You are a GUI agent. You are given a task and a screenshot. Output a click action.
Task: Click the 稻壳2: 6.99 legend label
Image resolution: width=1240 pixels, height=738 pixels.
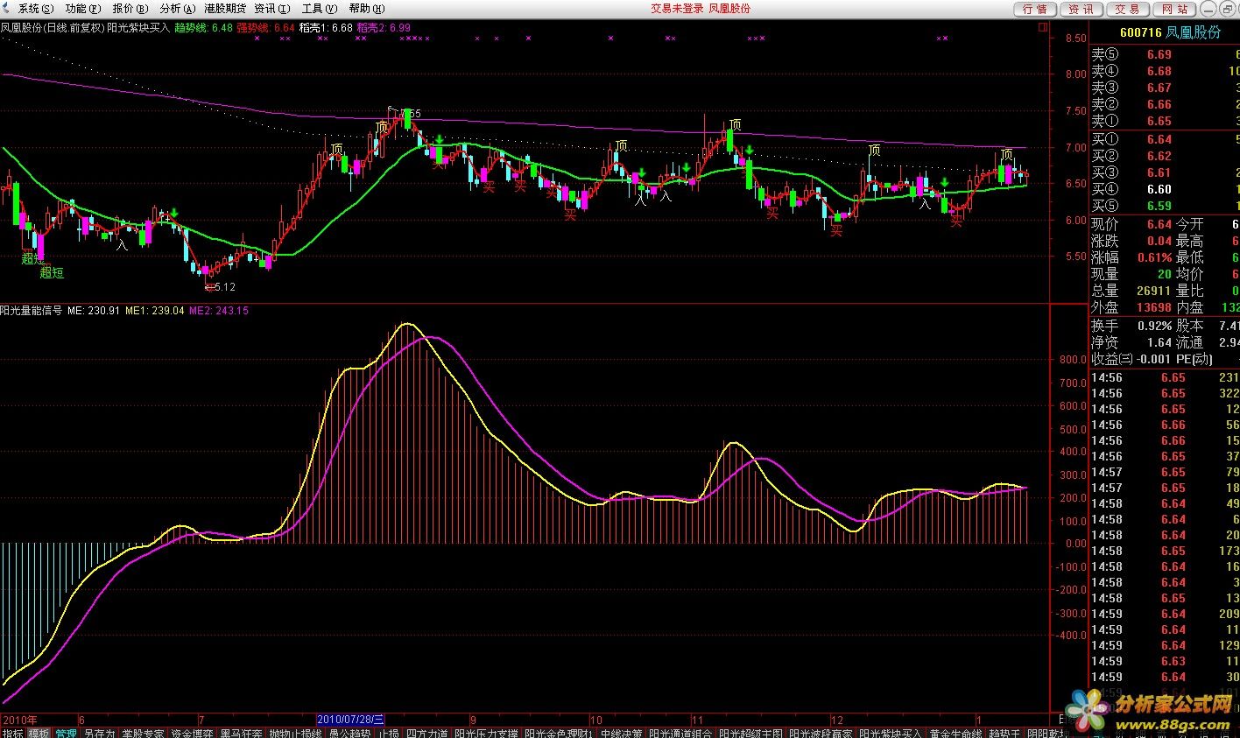(x=384, y=27)
